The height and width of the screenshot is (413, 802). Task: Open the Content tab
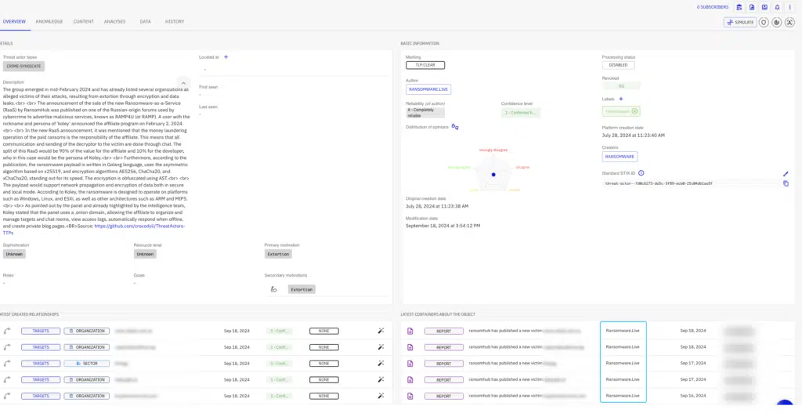(x=83, y=21)
